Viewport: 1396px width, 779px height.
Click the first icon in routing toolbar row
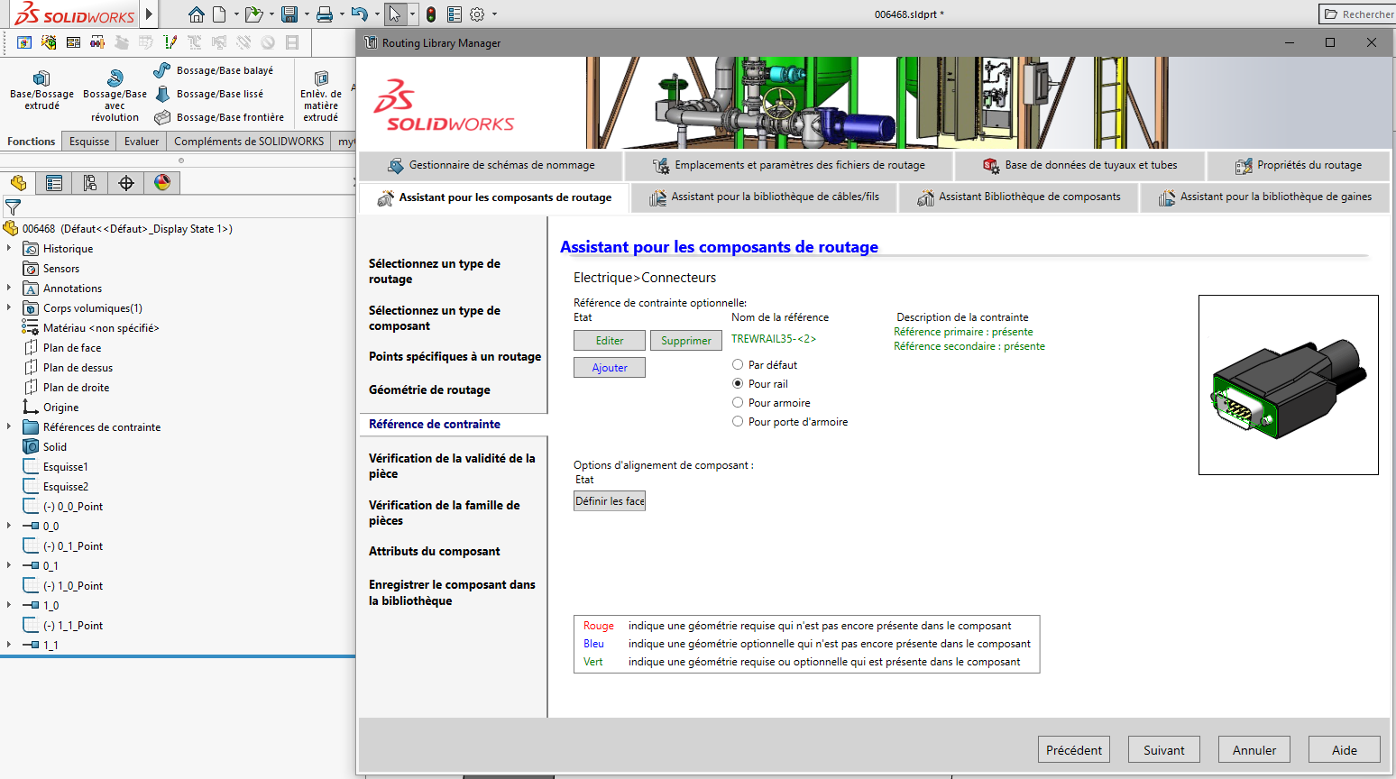24,42
